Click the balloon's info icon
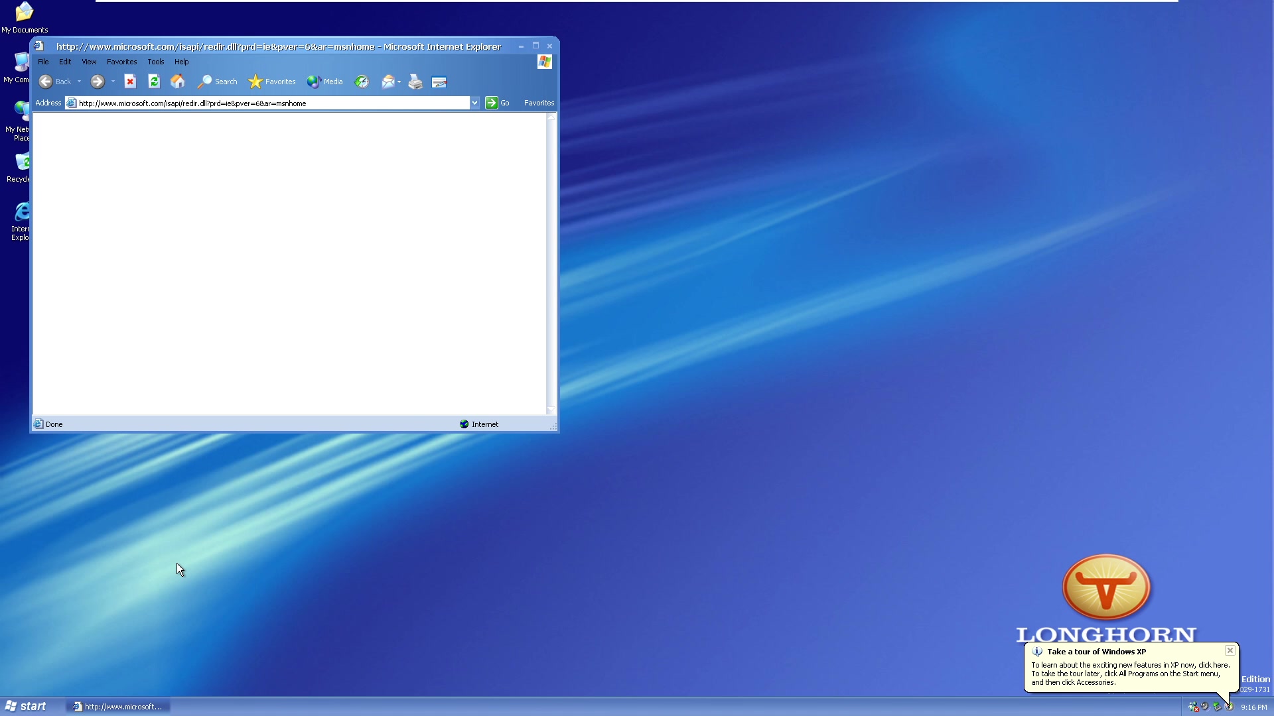 point(1037,652)
